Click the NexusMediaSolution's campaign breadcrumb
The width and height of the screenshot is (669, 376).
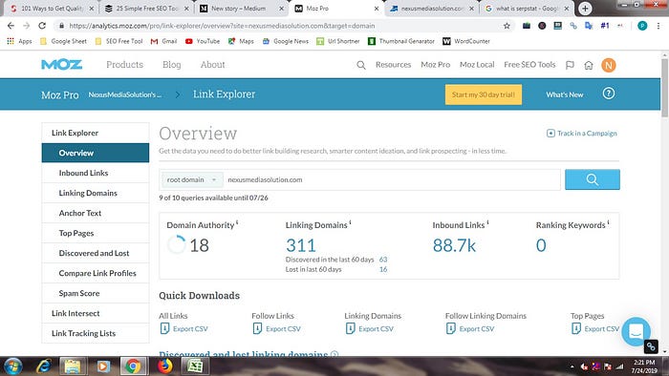coord(124,94)
